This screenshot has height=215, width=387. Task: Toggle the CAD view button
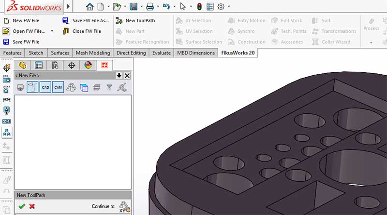click(x=45, y=87)
